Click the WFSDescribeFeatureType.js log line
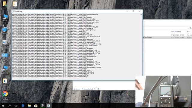Screen dimensions: 192x108 point(57,67)
